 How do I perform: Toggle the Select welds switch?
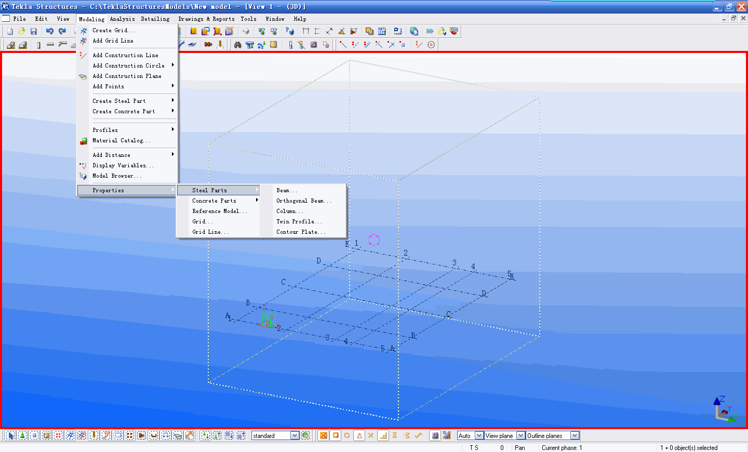94,435
